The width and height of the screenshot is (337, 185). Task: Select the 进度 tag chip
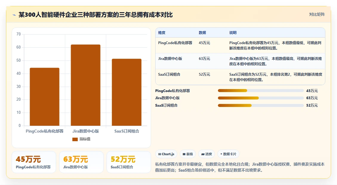pos(207,154)
